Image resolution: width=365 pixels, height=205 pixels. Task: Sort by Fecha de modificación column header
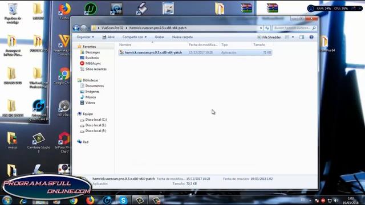(204, 44)
